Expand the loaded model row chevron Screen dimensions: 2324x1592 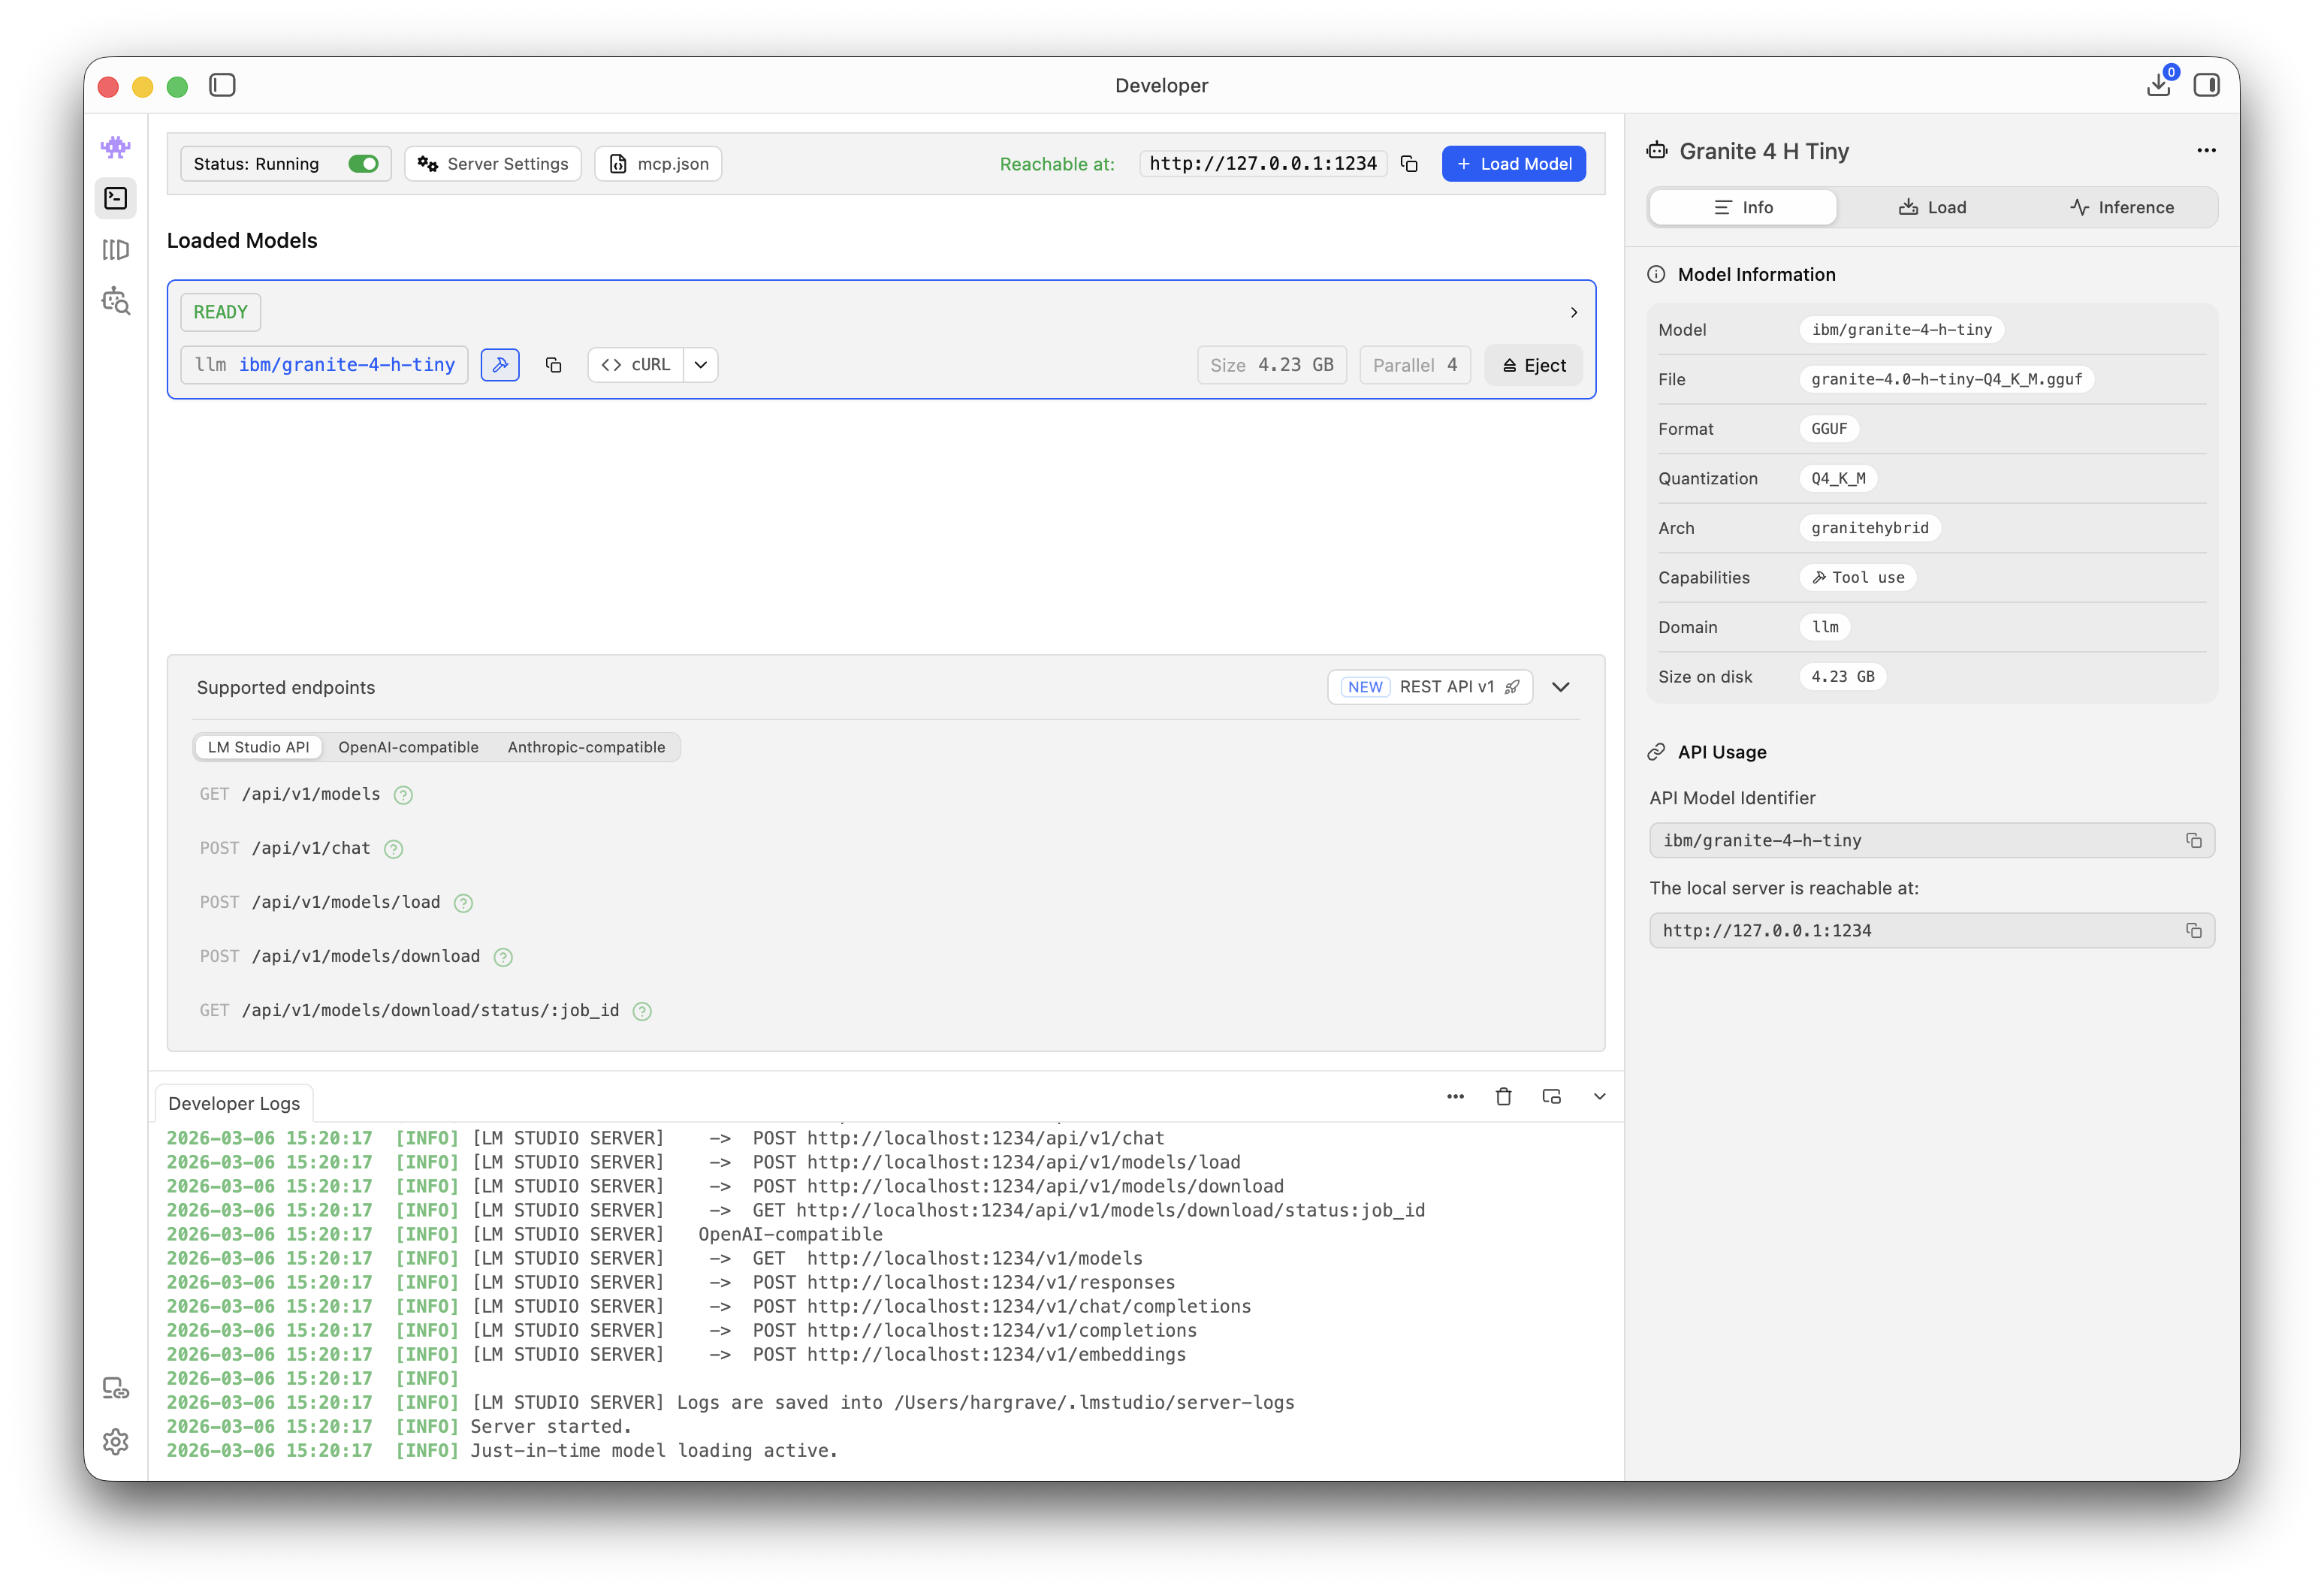click(1574, 313)
